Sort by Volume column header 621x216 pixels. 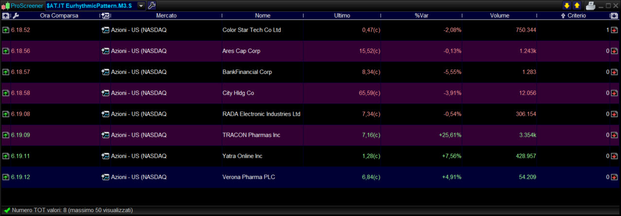click(500, 16)
